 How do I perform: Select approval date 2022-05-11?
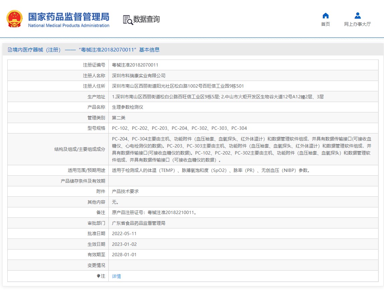124,233
